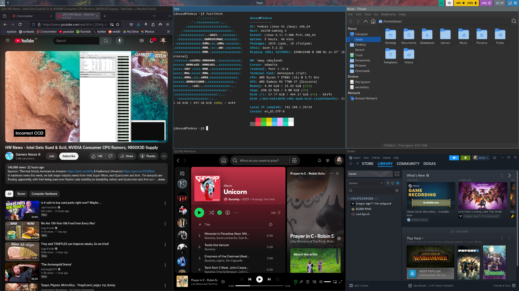Toggle shuffle for the Unicorn album
The width and height of the screenshot is (519, 291).
pos(211,212)
